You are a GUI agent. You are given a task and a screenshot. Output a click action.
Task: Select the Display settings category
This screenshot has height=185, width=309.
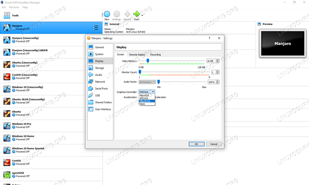[x=100, y=61]
